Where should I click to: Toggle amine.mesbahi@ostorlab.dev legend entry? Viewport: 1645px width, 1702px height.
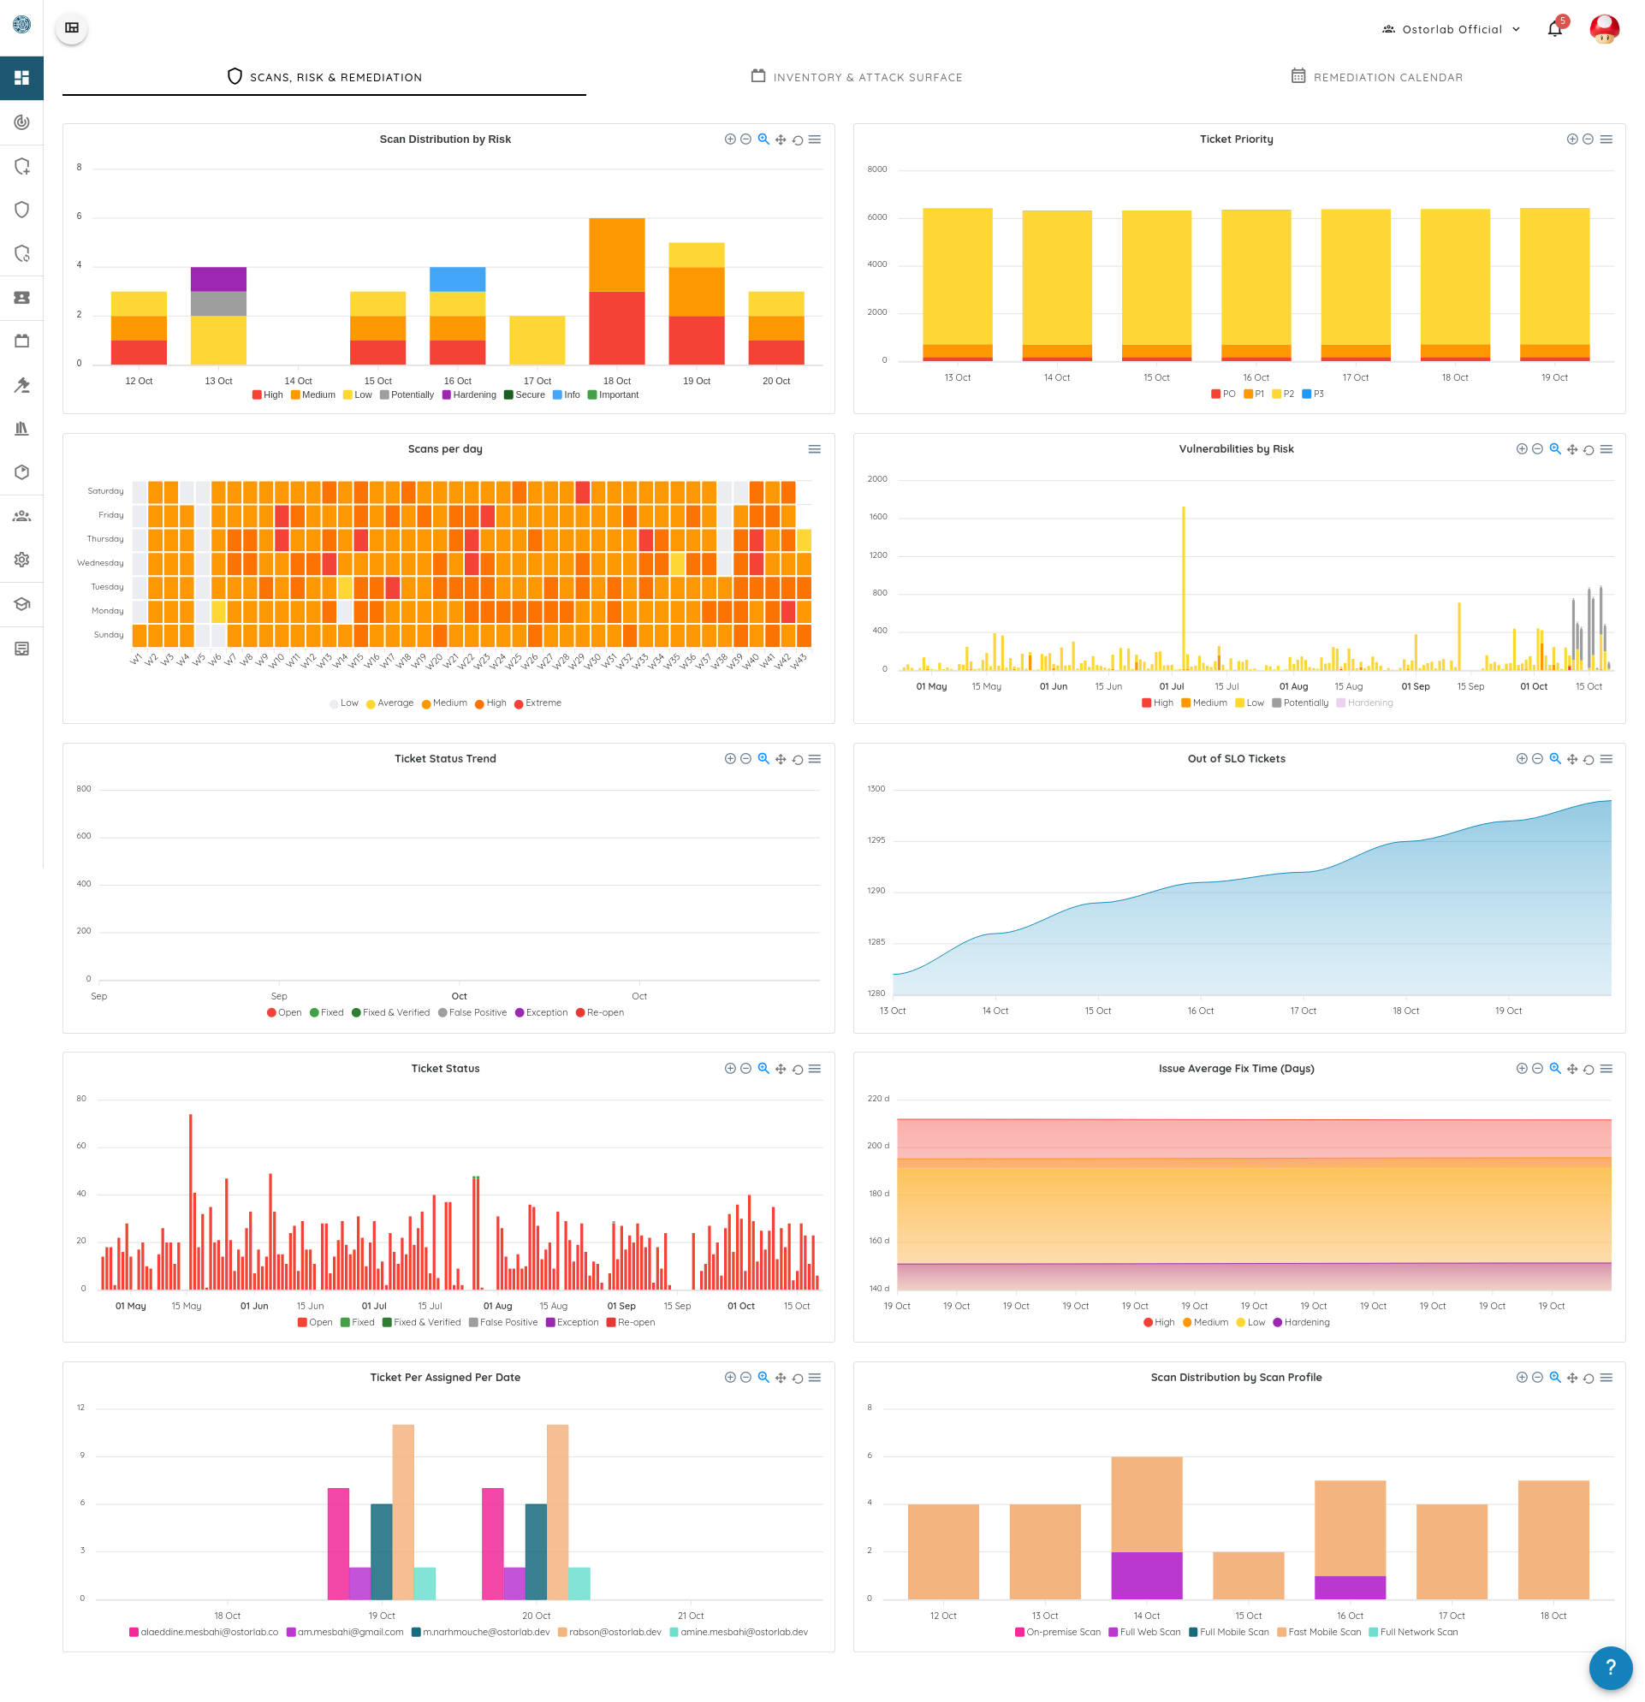(x=739, y=1633)
